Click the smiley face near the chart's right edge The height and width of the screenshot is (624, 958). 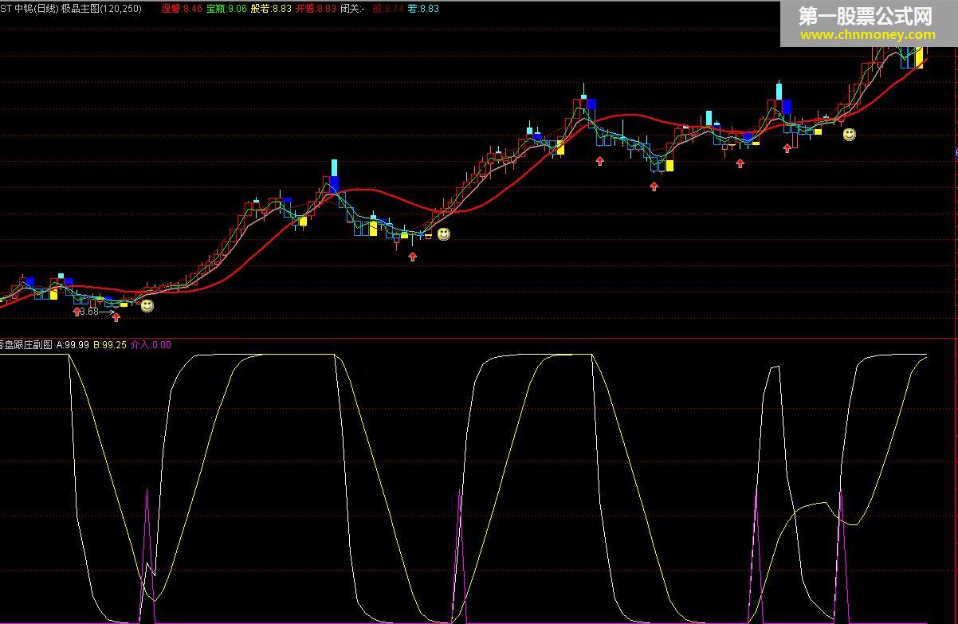point(850,135)
